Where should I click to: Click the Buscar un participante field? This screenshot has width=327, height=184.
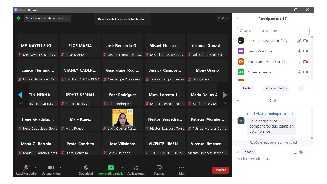273,31
